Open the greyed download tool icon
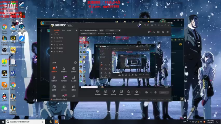The image size is (221, 124). (64, 87)
